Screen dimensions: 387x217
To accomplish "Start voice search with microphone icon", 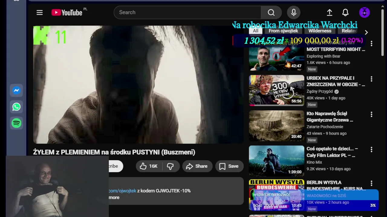I will (x=294, y=12).
